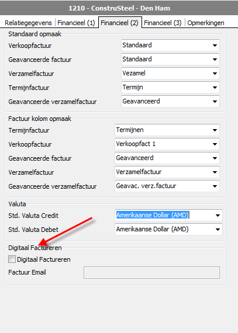Expand Standaard opmaak Verkoopfactuur dropdown
The height and width of the screenshot is (333, 238).
[170, 45]
